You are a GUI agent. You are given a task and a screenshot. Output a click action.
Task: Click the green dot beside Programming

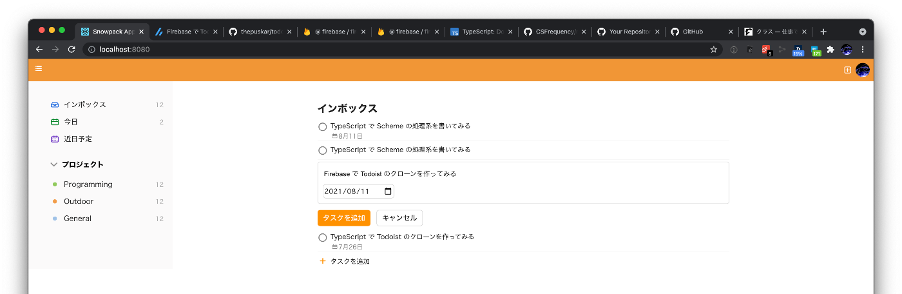pyautogui.click(x=55, y=184)
